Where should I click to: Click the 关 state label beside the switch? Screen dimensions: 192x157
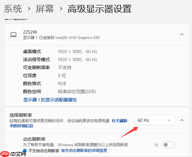click(x=156, y=145)
